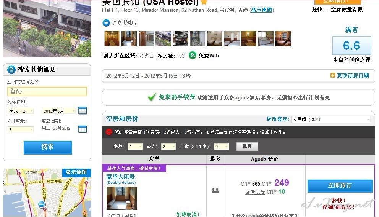Click the fourth thumbnail showing the street view

pos(163,38)
